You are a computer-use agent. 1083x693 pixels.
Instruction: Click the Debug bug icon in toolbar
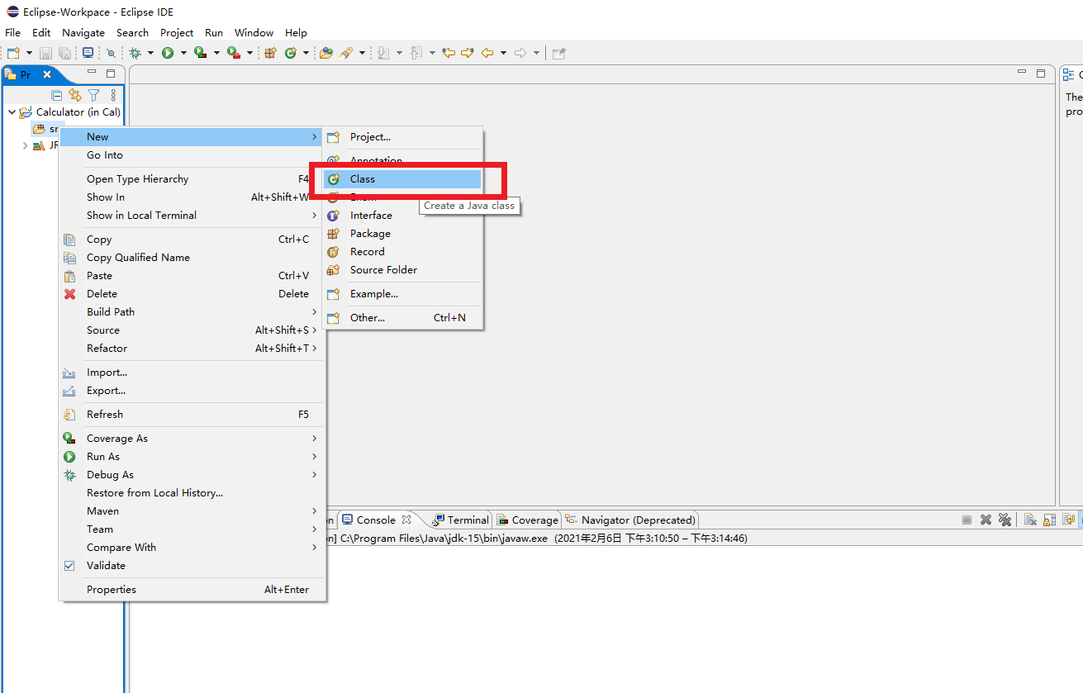[135, 53]
